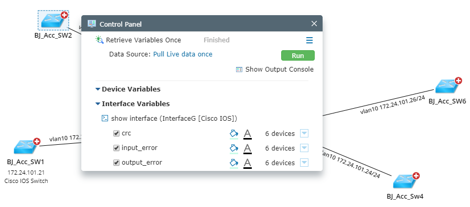
Task: Collapse the Device Variables section
Action: pyautogui.click(x=98, y=89)
